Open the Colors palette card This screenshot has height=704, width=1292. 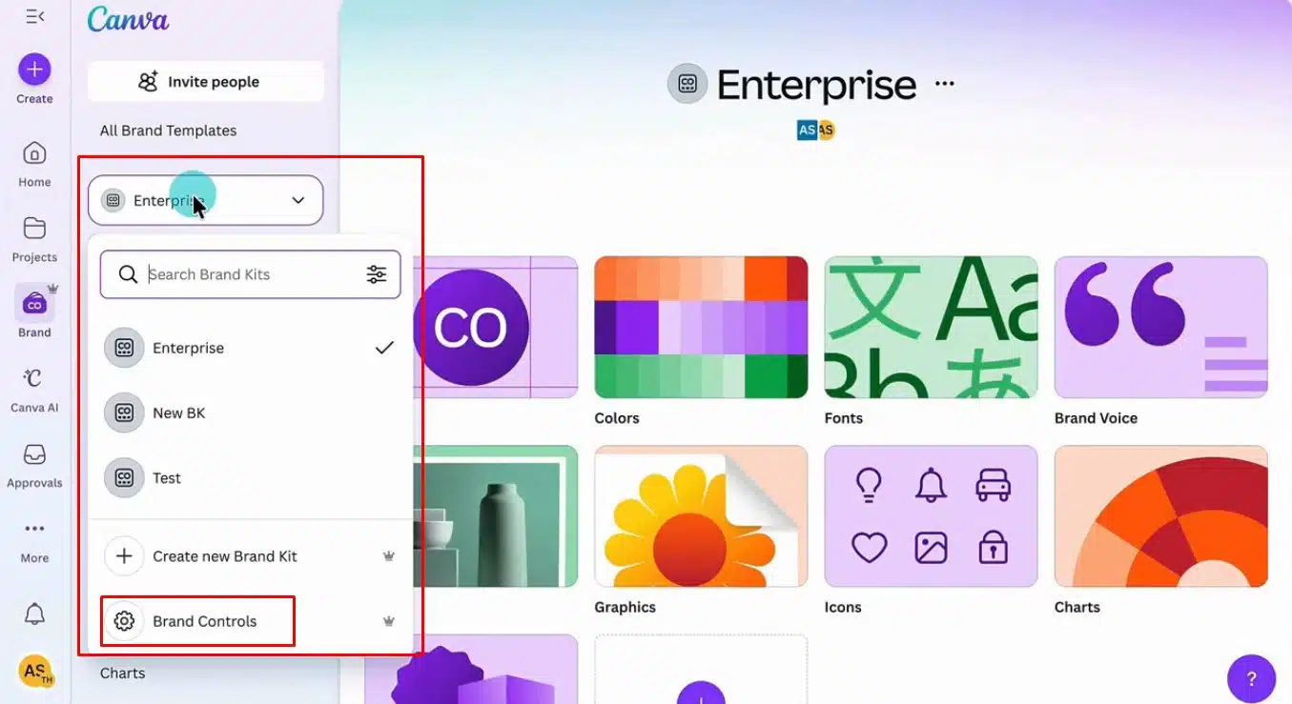[x=701, y=327]
